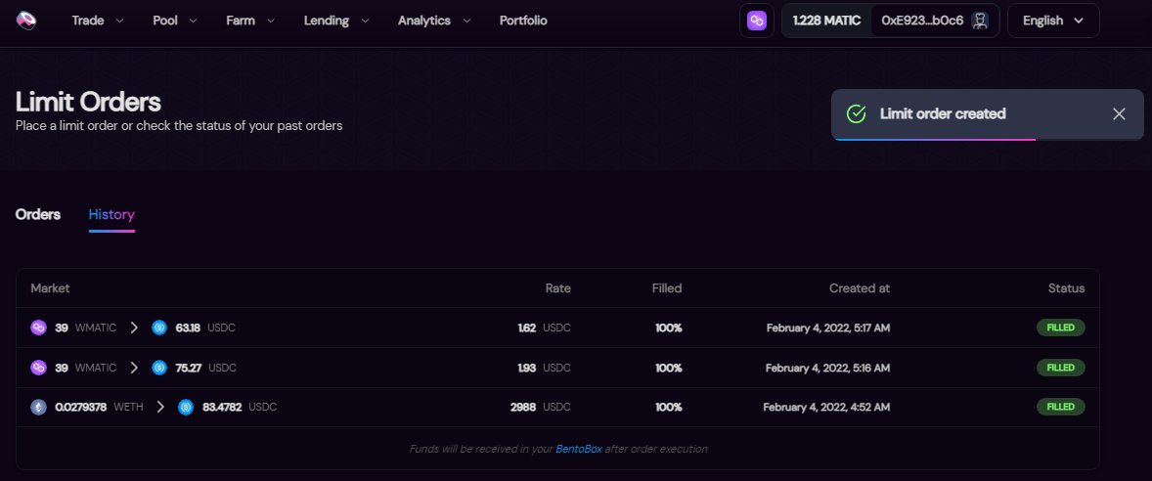Image resolution: width=1152 pixels, height=481 pixels.
Task: Click the wallet avatar icon
Action: click(979, 21)
